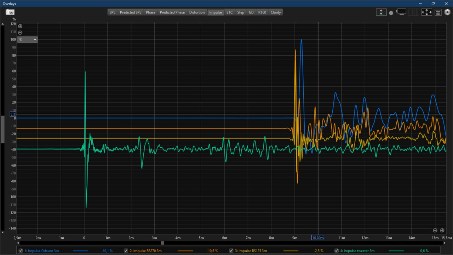453x255 pixels.
Task: Open the % units dropdown
Action: tap(28, 40)
